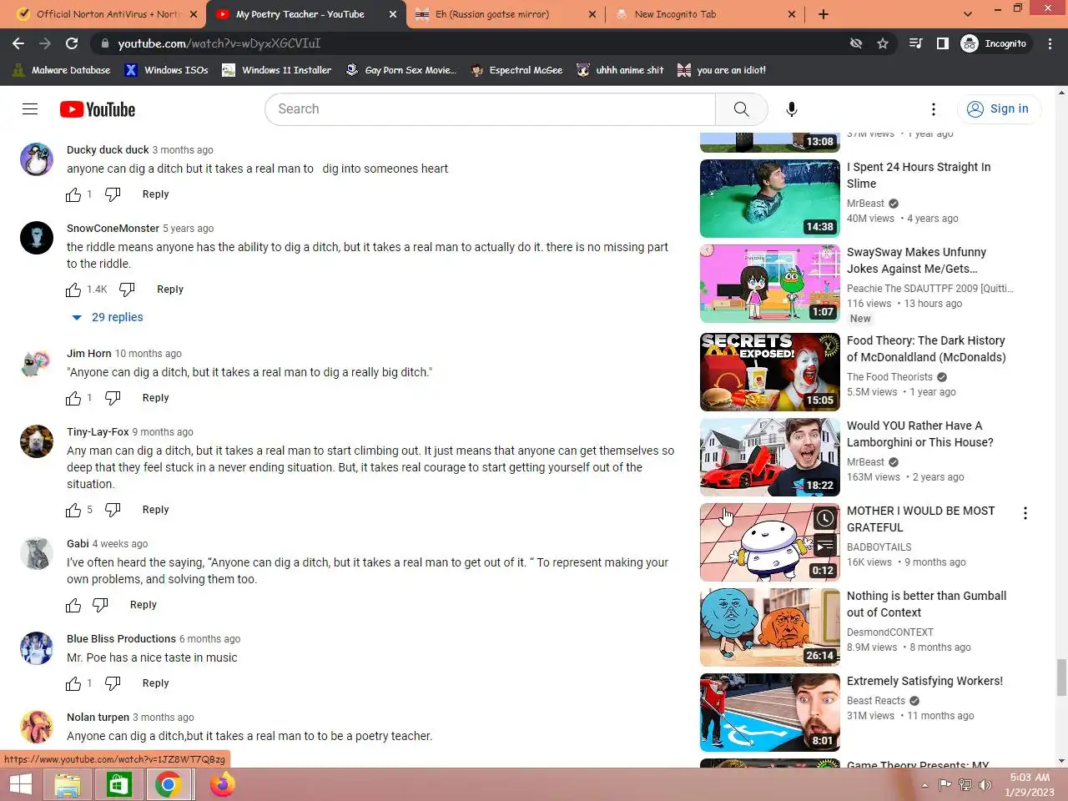
Task: Click the address bar URL
Action: (x=219, y=43)
